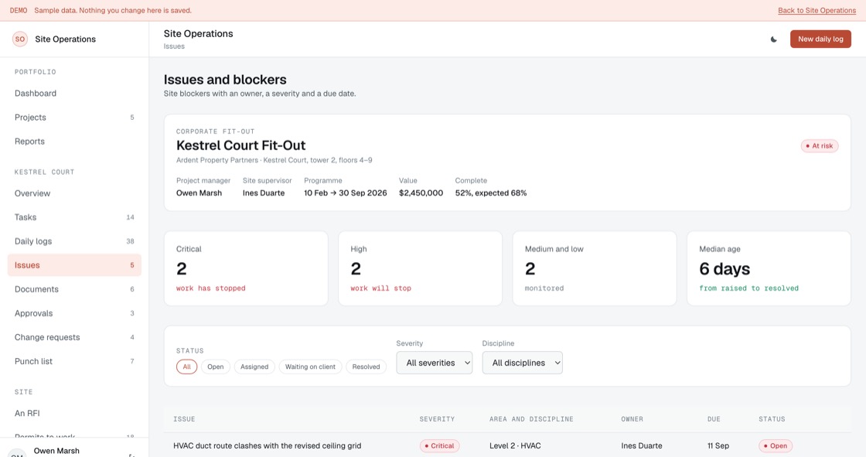Viewport: 866px width, 457px height.
Task: Open the Reports sidebar item
Action: point(74,142)
